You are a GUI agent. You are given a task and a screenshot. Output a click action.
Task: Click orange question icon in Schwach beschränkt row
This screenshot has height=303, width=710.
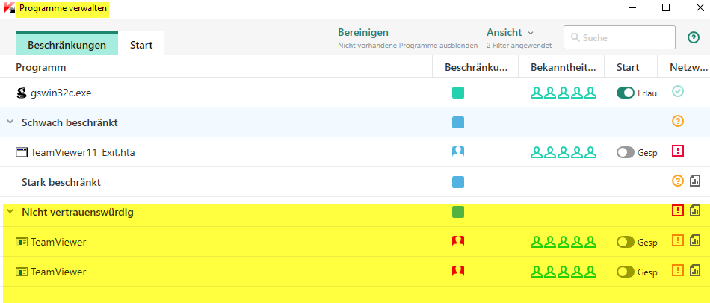pos(678,121)
